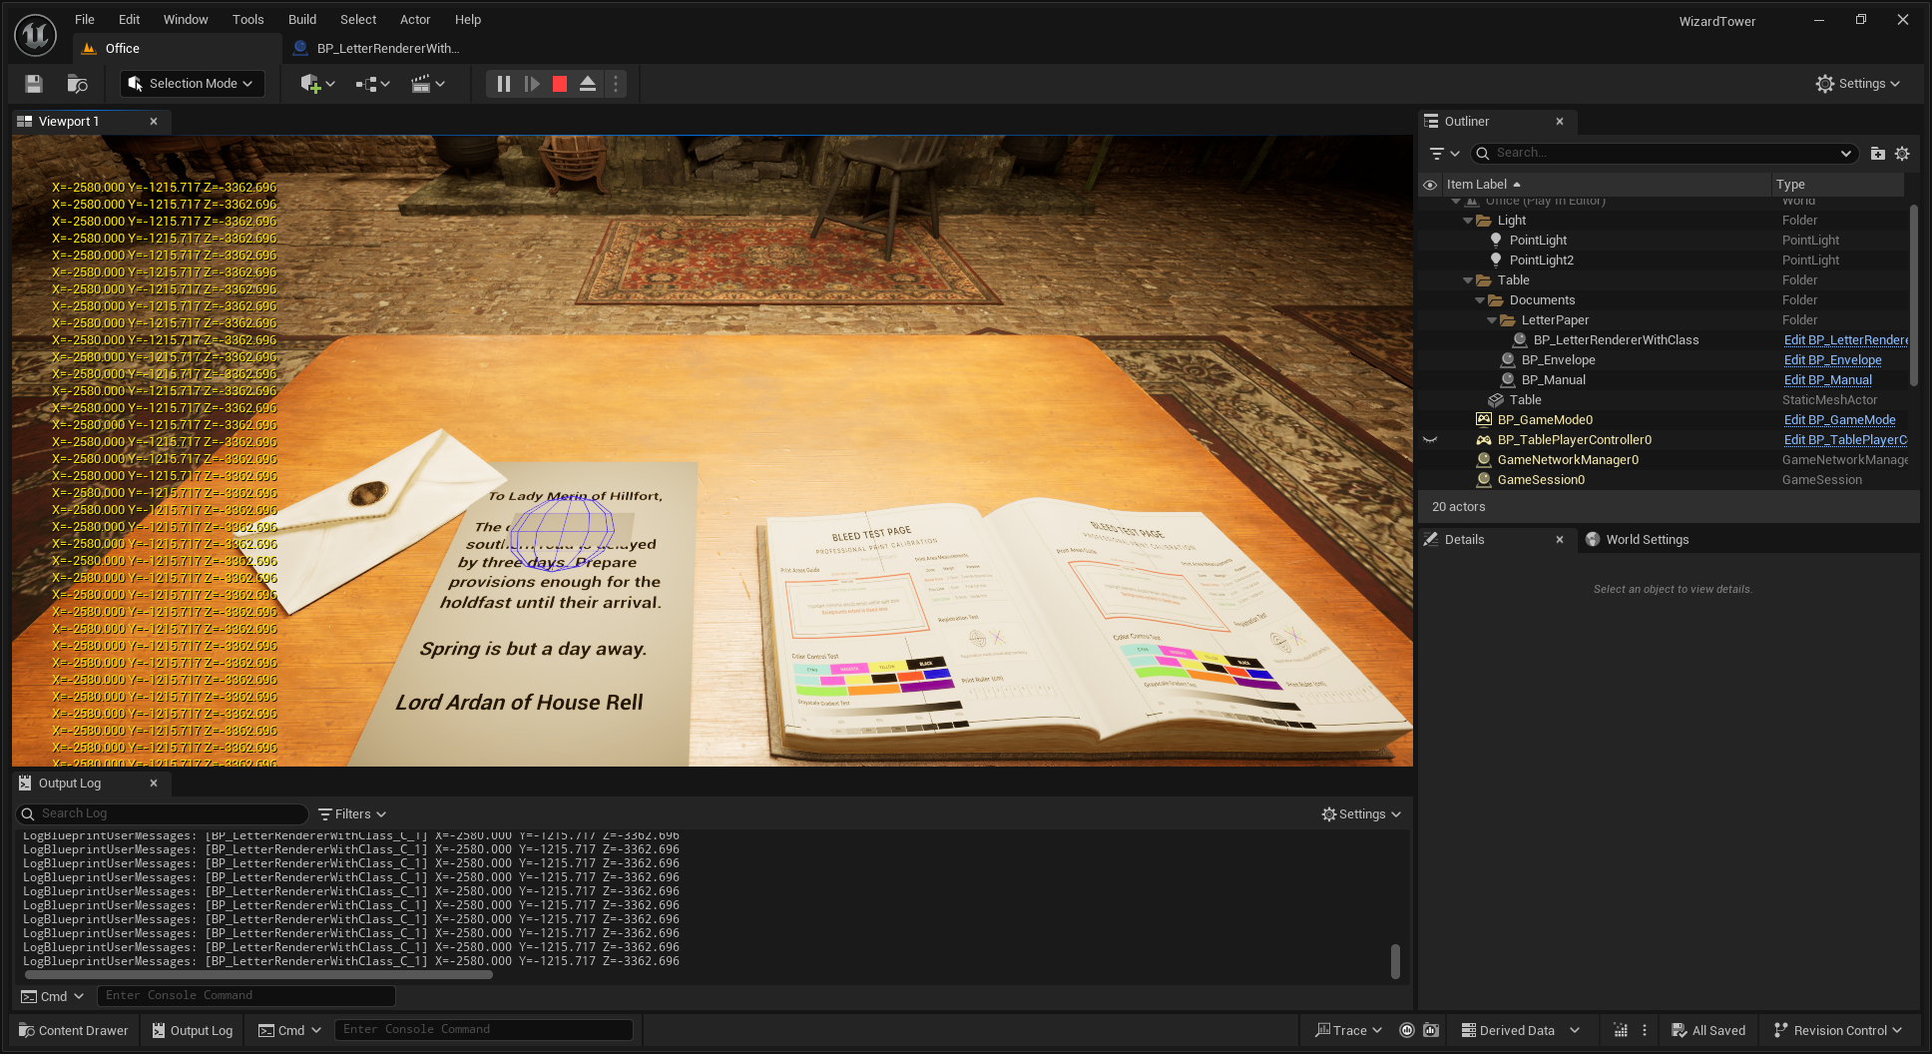1932x1054 pixels.
Task: Collapse the Documents folder
Action: 1480,300
